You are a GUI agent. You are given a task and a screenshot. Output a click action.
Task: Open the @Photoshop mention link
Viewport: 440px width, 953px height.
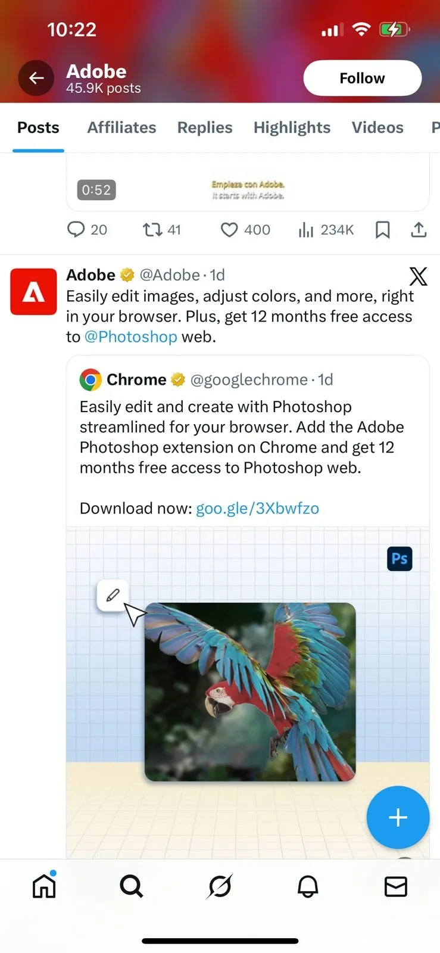pyautogui.click(x=131, y=337)
